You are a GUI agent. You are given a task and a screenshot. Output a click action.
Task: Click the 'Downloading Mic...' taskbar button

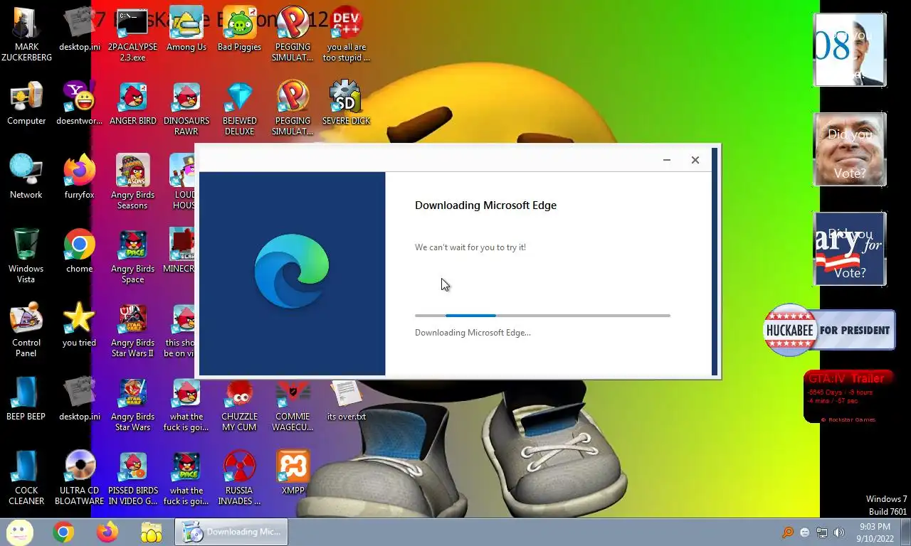(231, 532)
